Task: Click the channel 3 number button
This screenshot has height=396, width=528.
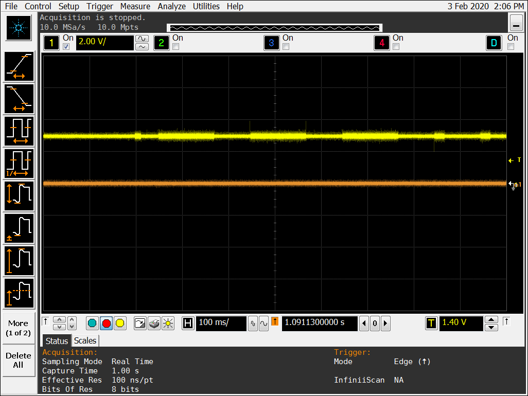Action: 271,43
